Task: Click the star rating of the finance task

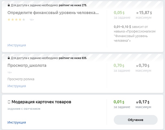Action: [x=16, y=20]
